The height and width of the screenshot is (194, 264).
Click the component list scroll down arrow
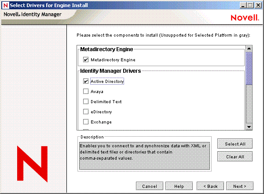coord(249,127)
